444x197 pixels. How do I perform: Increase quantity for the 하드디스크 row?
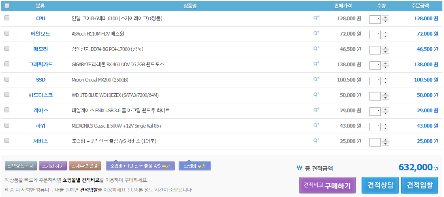pyautogui.click(x=385, y=94)
